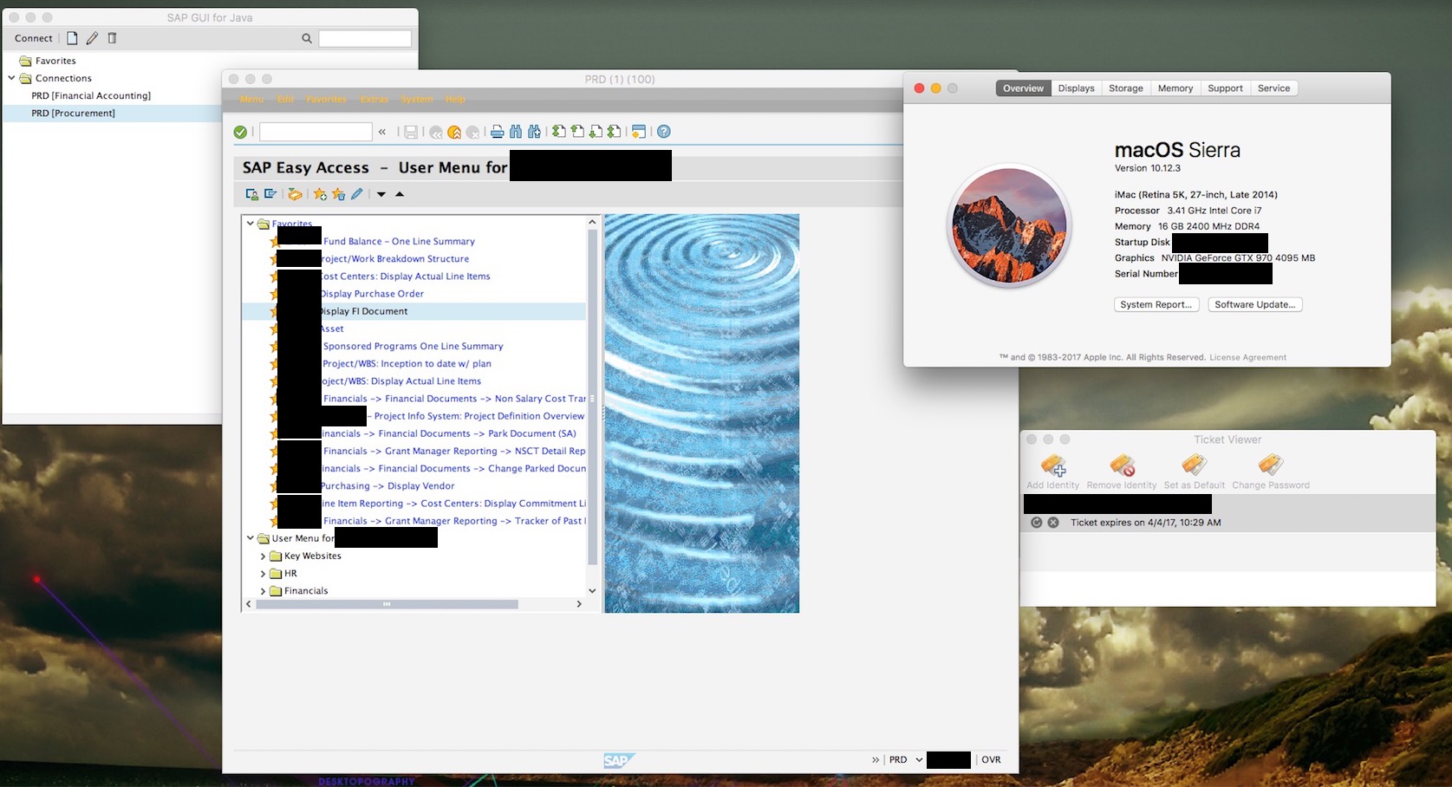This screenshot has height=787, width=1452.
Task: Click the move favorites up arrow
Action: 400,194
